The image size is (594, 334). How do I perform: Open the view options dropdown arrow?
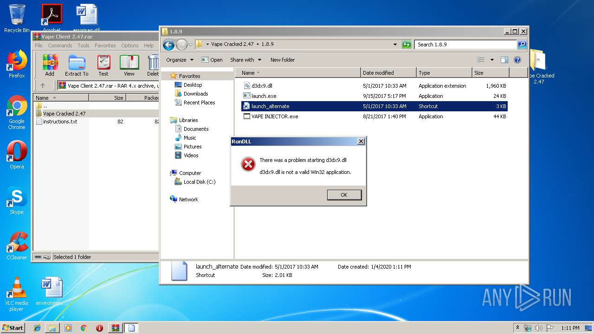point(492,60)
